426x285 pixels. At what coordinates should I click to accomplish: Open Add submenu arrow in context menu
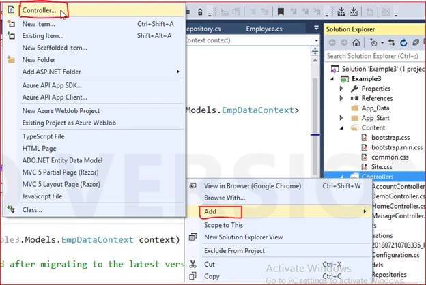pos(365,211)
